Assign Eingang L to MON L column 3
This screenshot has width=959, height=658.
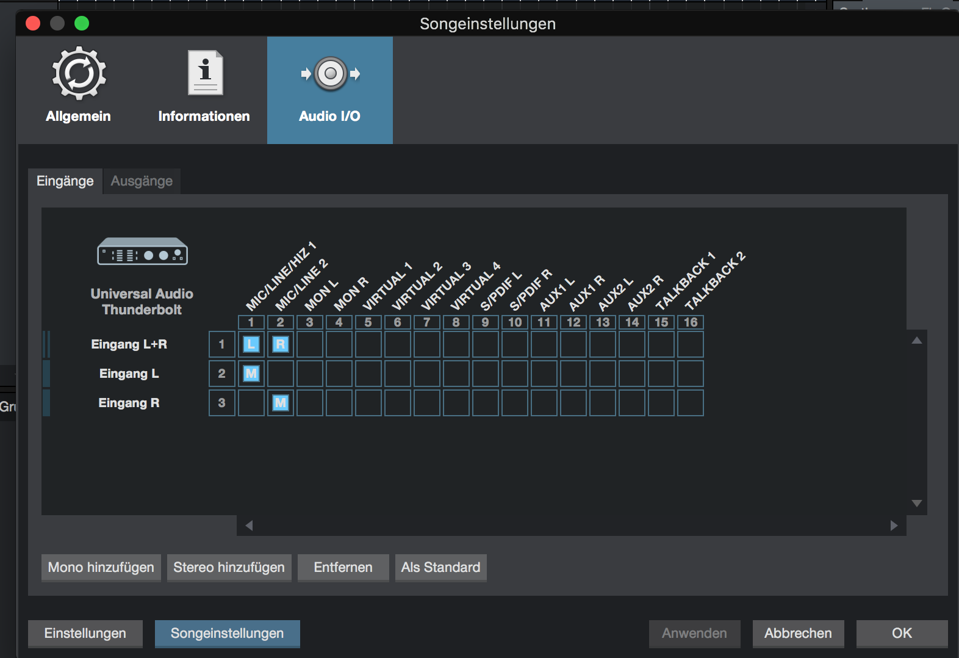coord(310,374)
